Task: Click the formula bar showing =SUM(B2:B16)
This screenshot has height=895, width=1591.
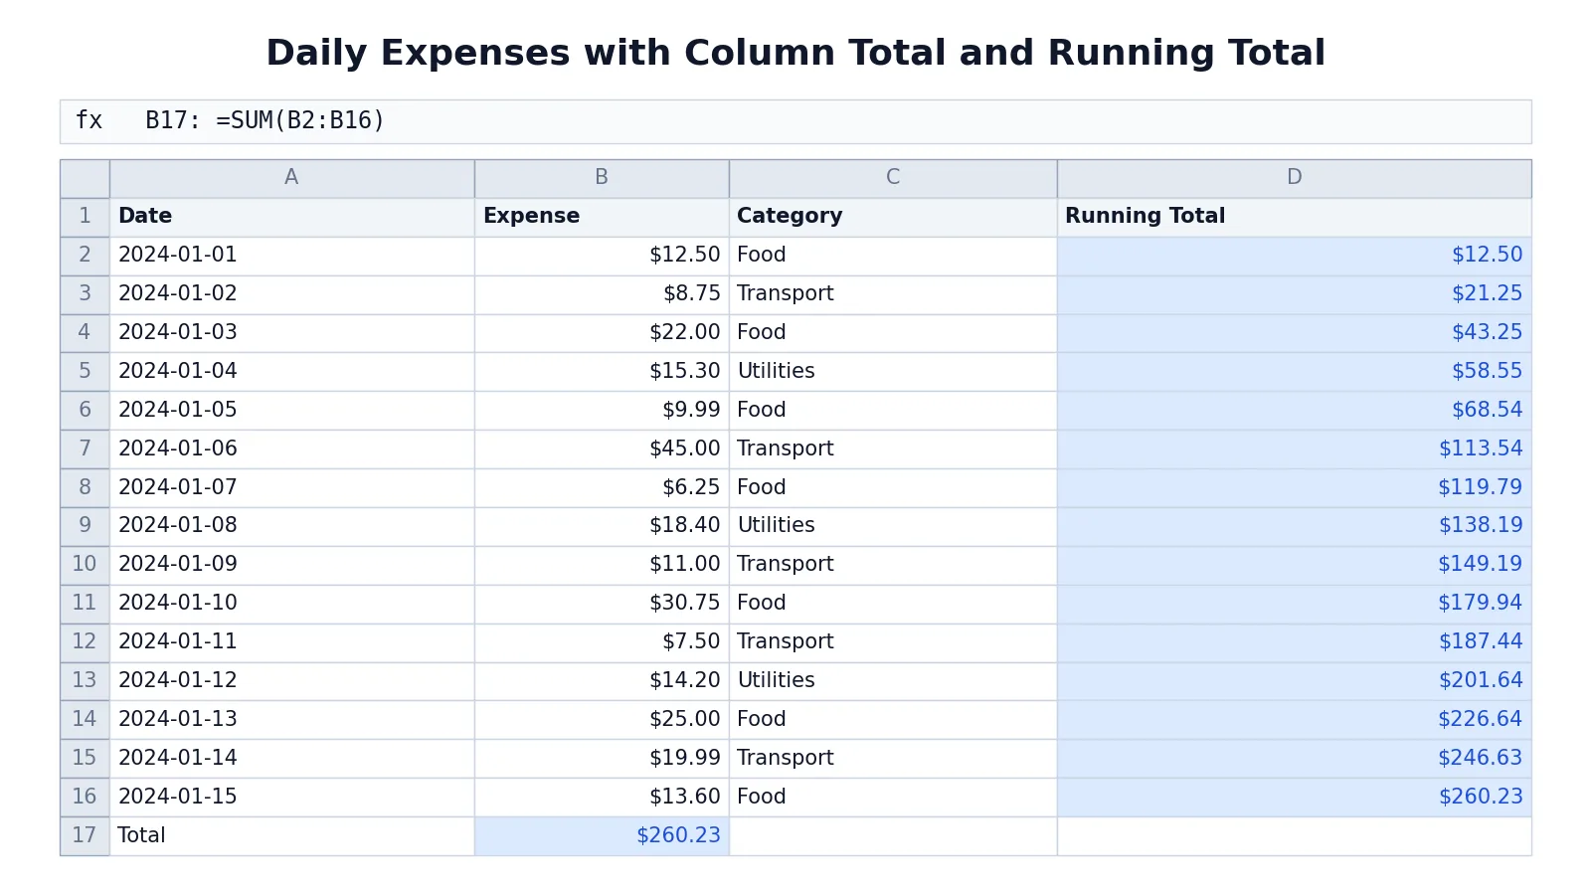Action: click(x=795, y=121)
